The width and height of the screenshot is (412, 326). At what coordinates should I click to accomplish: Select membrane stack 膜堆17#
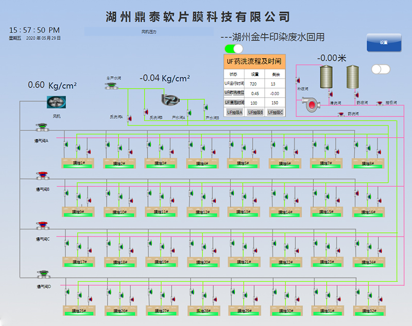79,262
